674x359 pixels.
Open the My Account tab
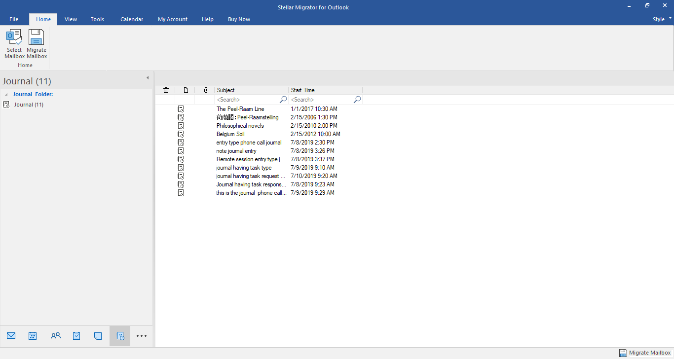[x=173, y=19]
